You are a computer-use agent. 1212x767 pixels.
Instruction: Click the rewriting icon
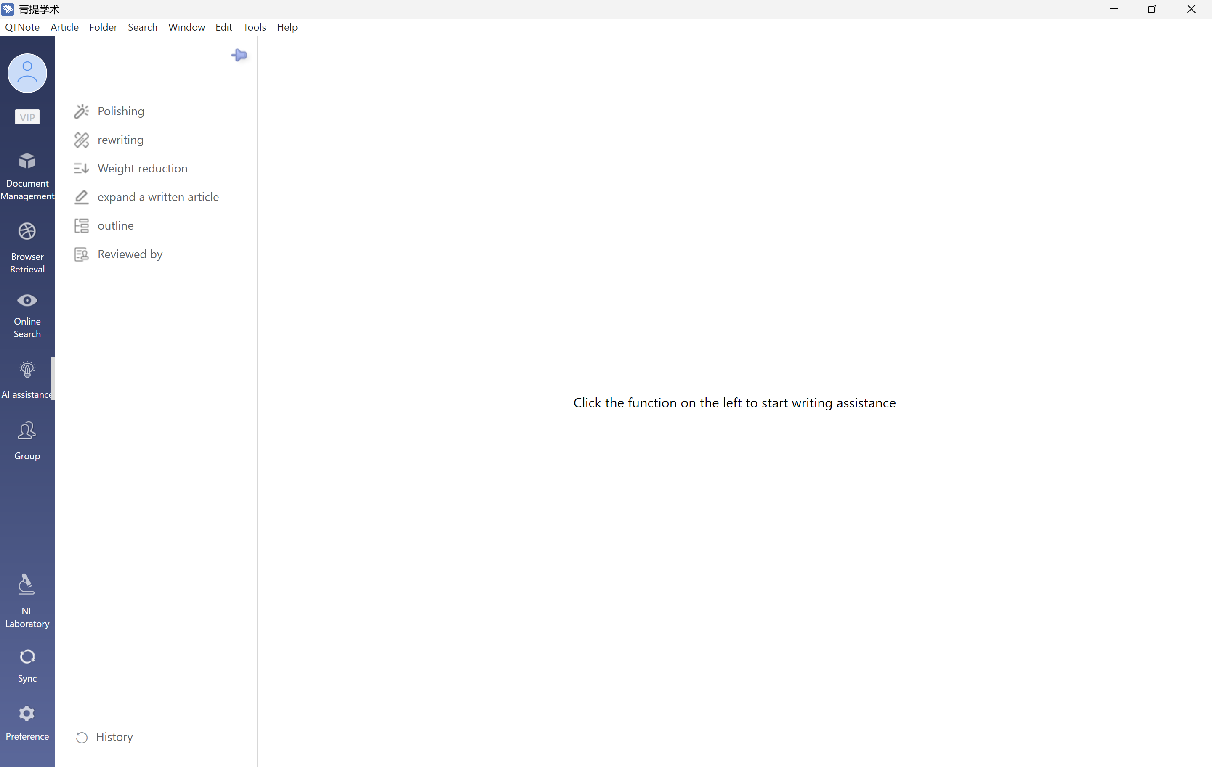82,140
